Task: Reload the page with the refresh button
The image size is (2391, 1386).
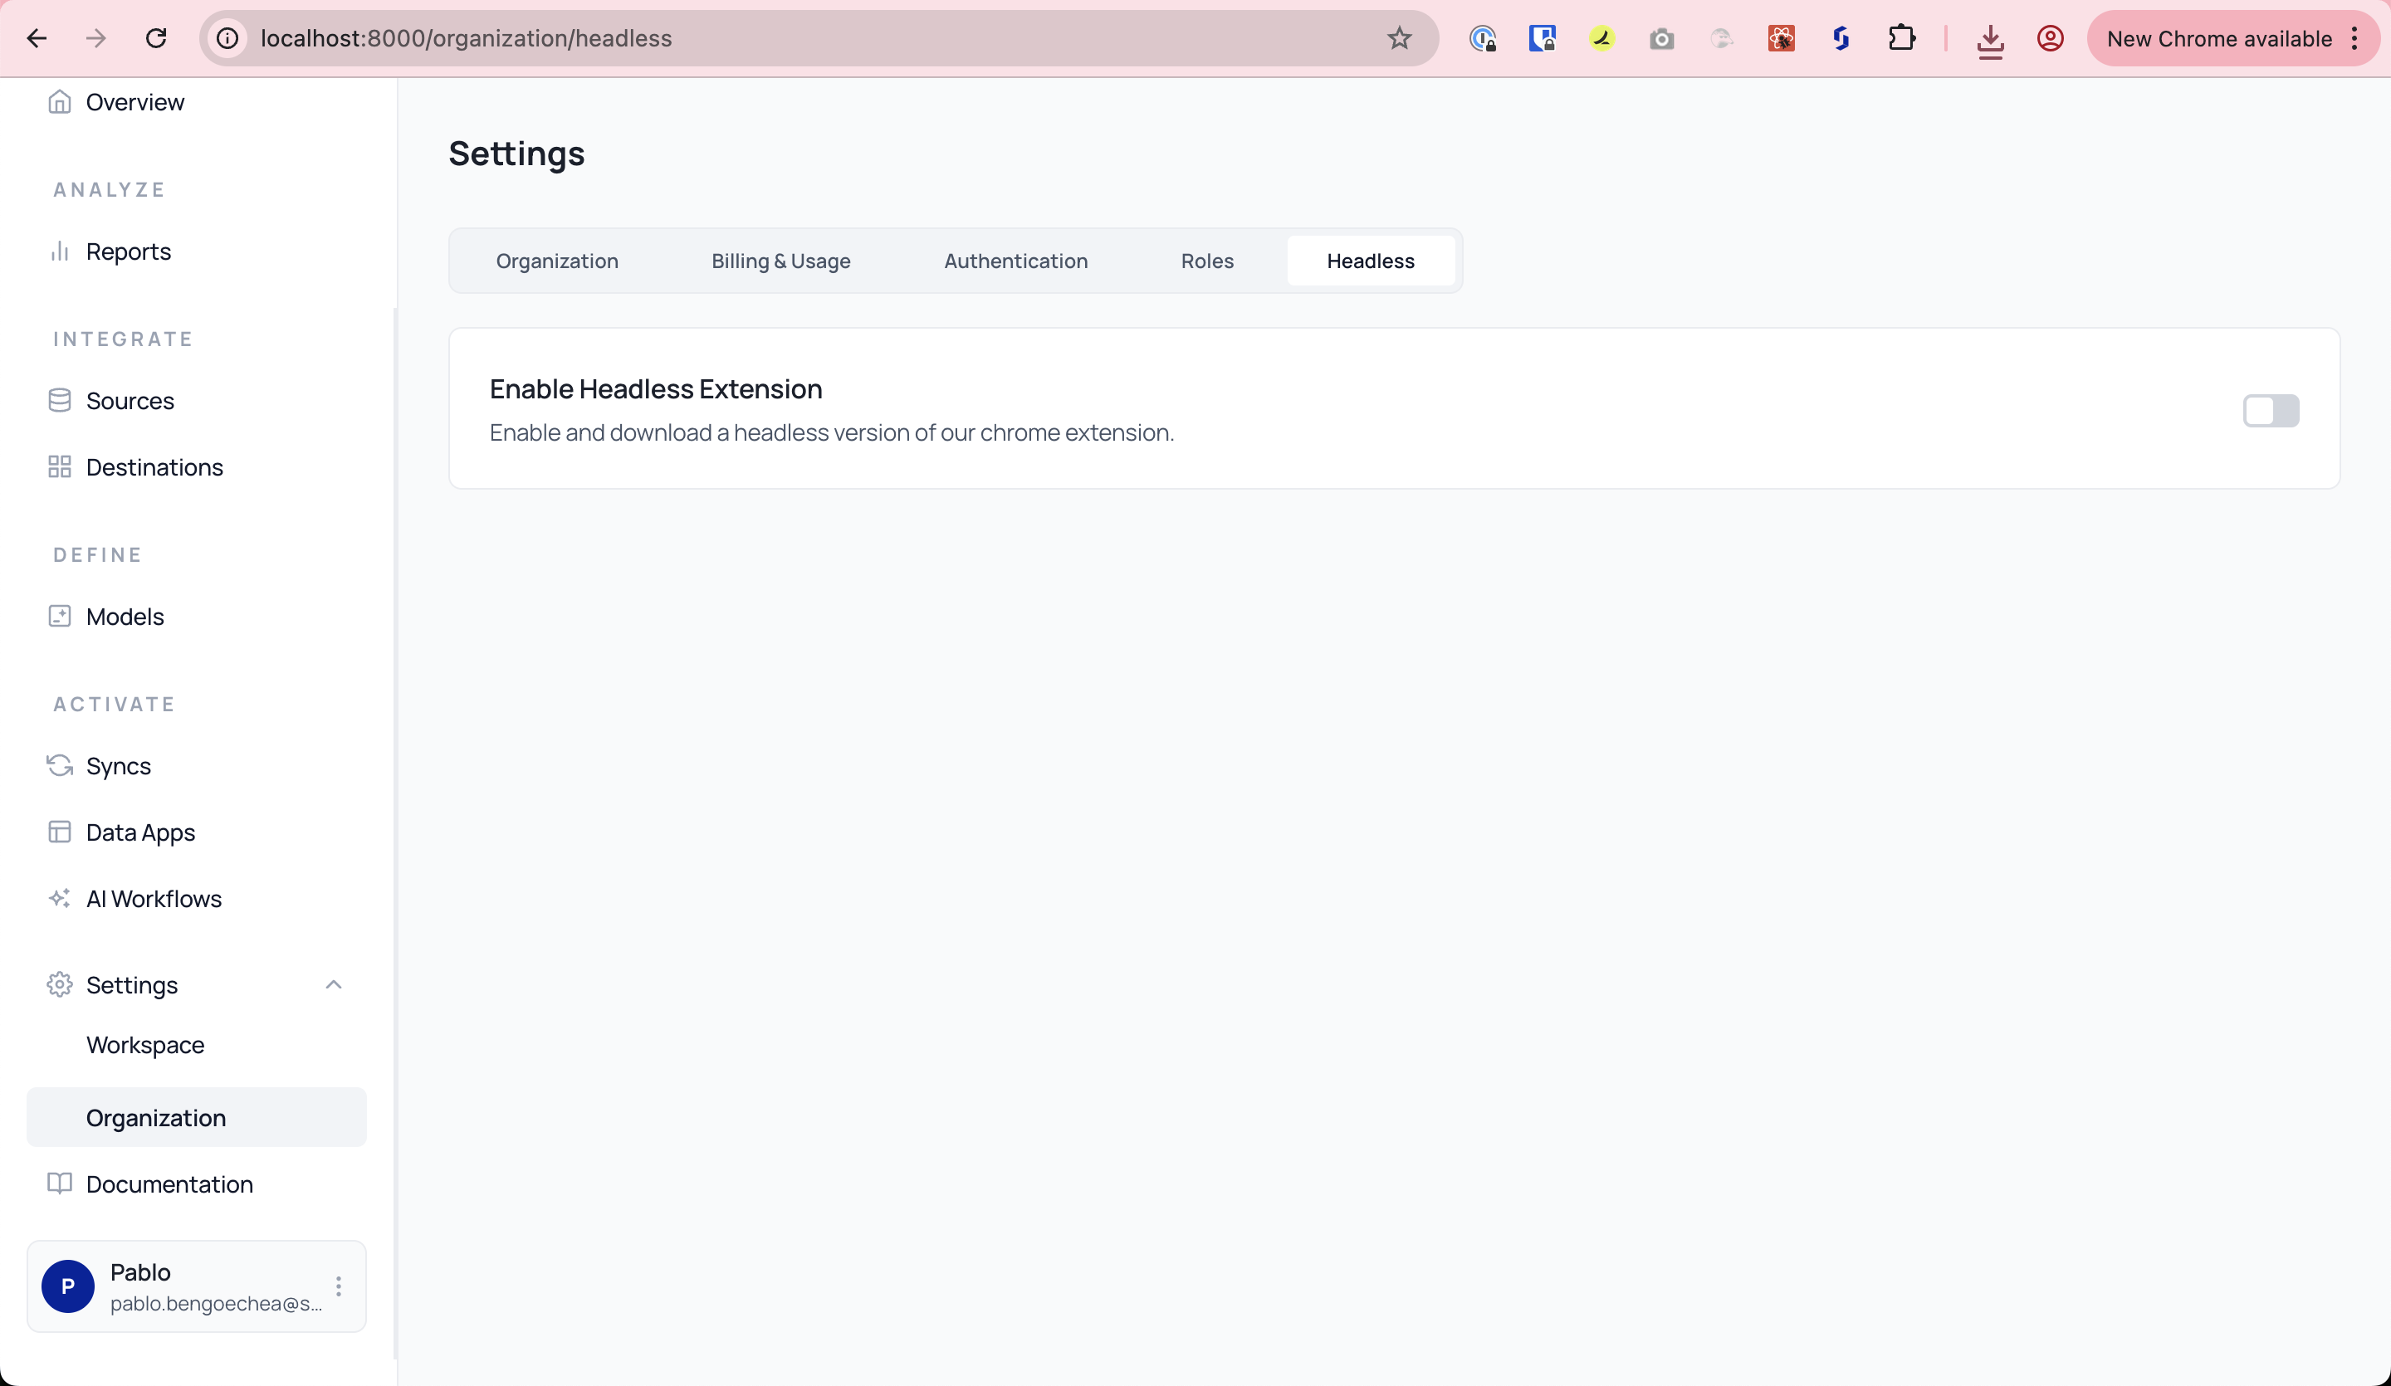Action: click(157, 39)
